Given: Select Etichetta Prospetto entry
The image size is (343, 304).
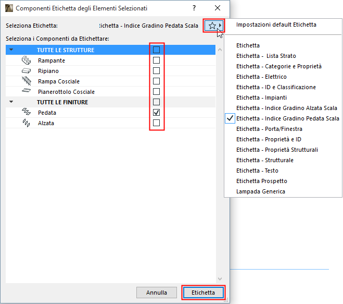Looking at the screenshot, I should pos(262,181).
